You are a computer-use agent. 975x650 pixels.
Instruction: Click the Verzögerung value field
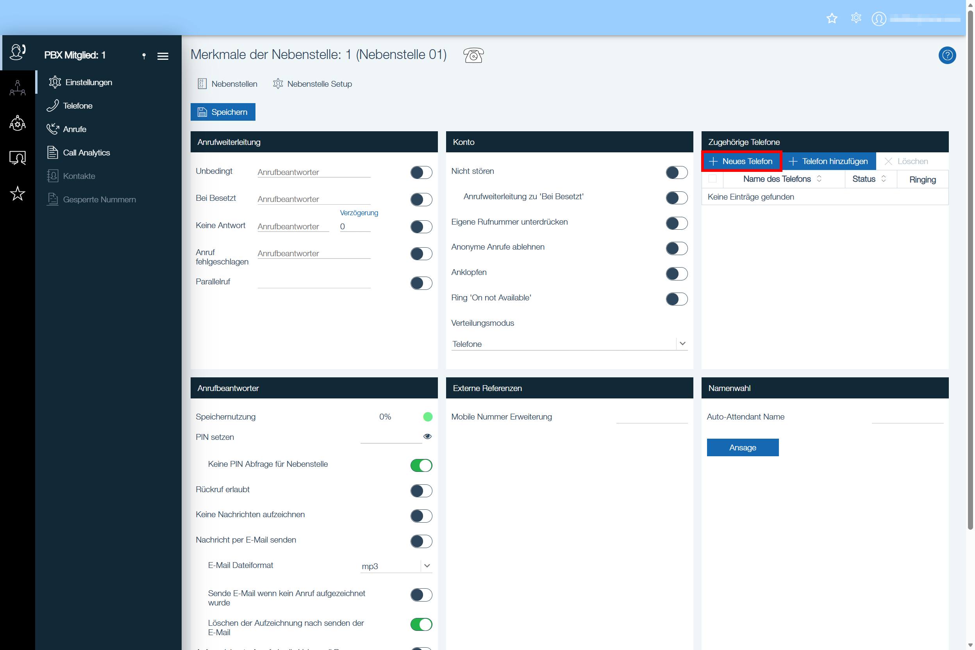355,226
